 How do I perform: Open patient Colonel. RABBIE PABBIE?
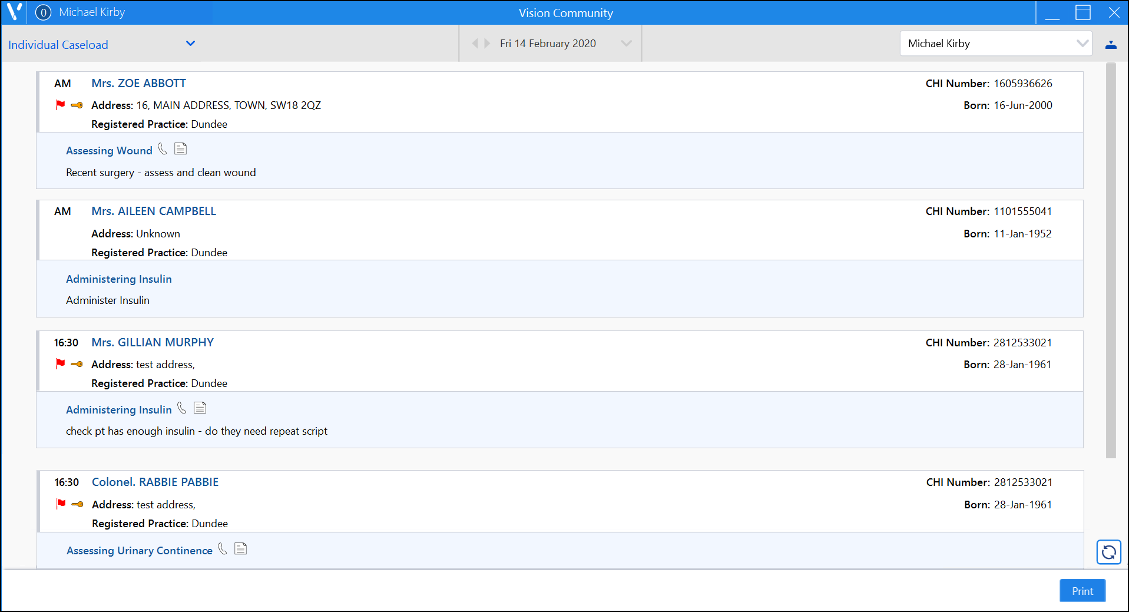pos(155,482)
